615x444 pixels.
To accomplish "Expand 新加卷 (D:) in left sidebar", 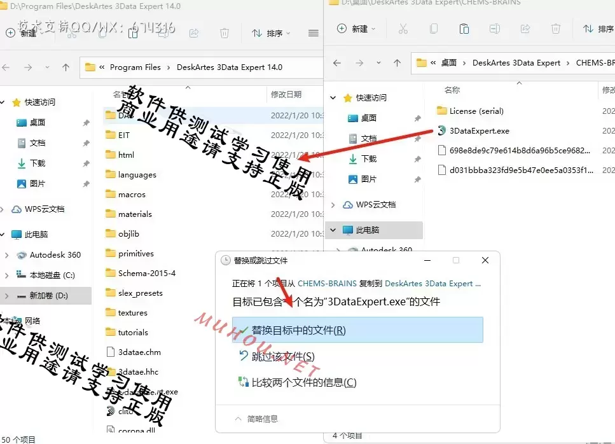I will [6, 295].
